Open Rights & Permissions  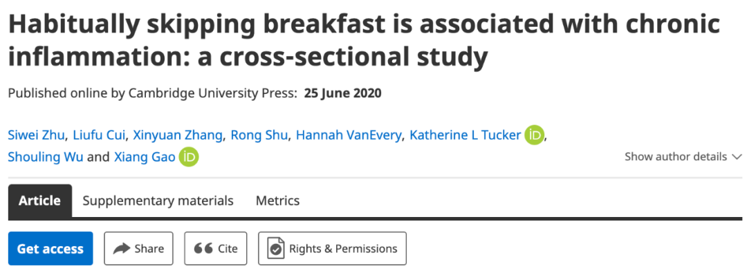point(333,248)
